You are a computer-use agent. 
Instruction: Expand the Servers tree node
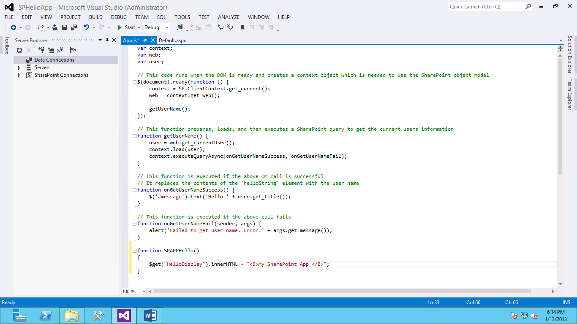point(19,67)
